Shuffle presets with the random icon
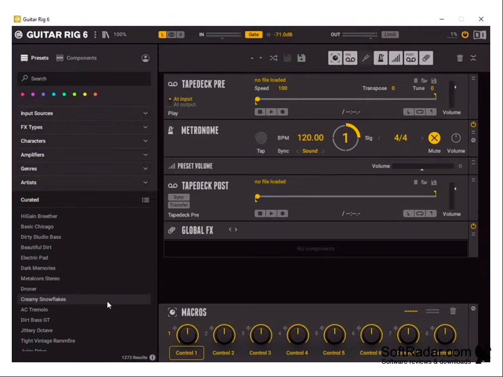This screenshot has width=503, height=377. pyautogui.click(x=273, y=58)
